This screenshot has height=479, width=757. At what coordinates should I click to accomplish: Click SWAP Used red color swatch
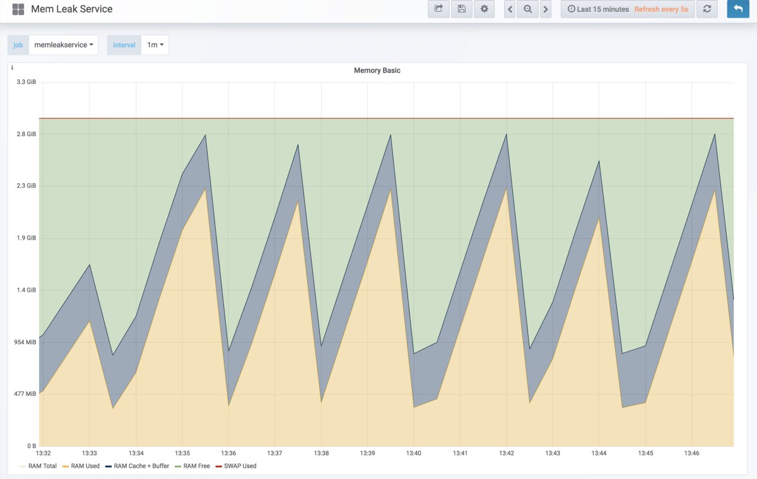pos(219,466)
